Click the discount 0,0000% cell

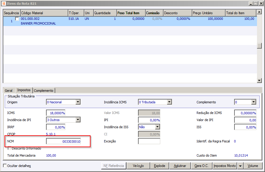tap(183, 19)
